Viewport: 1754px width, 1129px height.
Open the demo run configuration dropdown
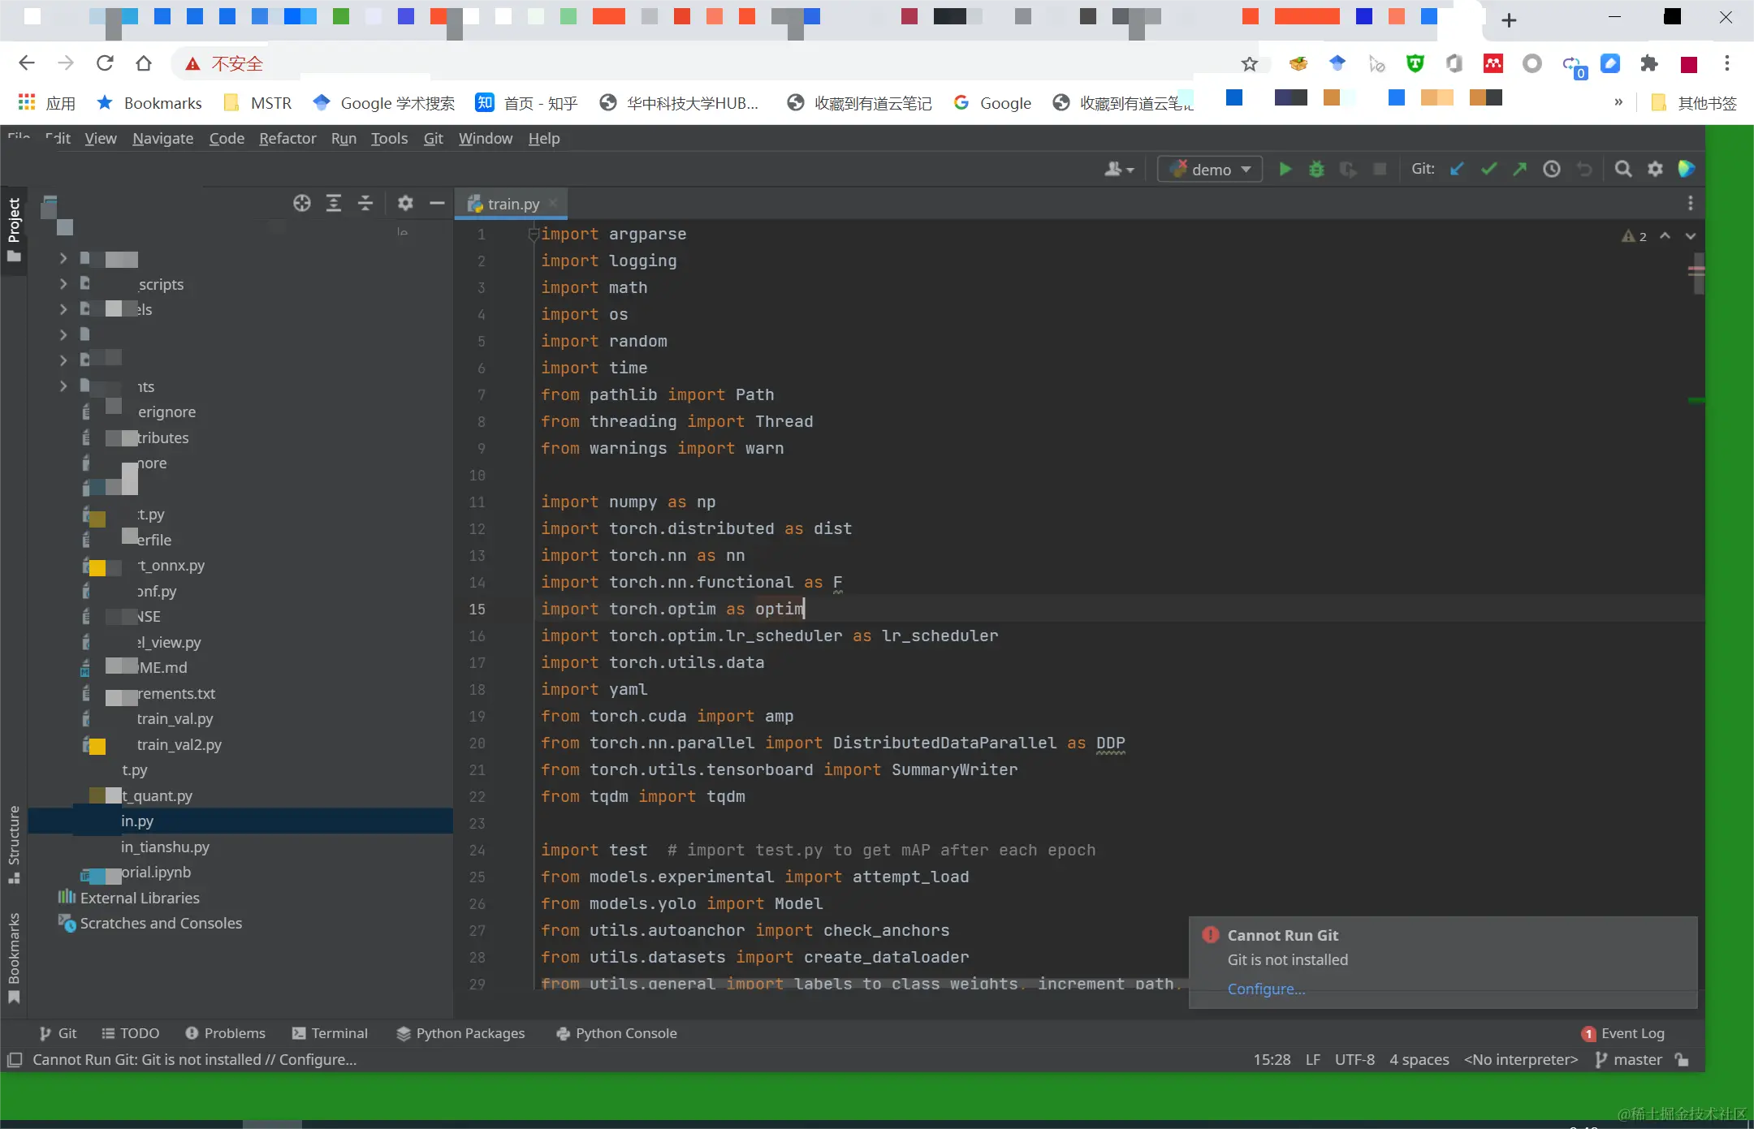pyautogui.click(x=1210, y=169)
